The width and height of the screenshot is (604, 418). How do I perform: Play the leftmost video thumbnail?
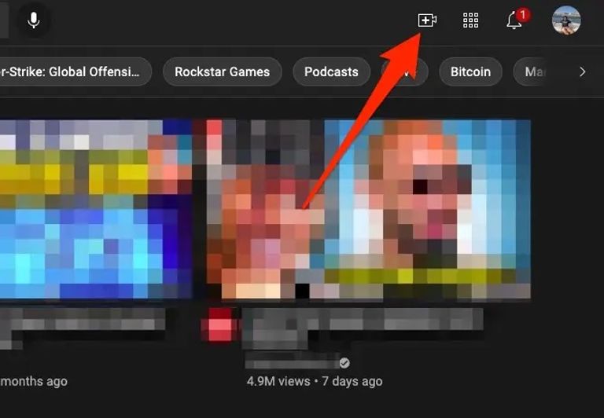pos(94,209)
